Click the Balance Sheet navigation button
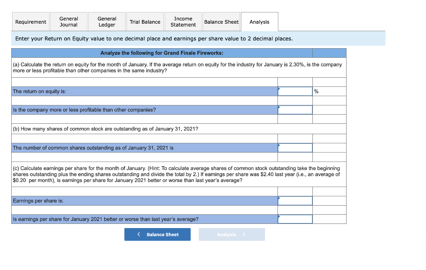The image size is (426, 270). pos(157,234)
